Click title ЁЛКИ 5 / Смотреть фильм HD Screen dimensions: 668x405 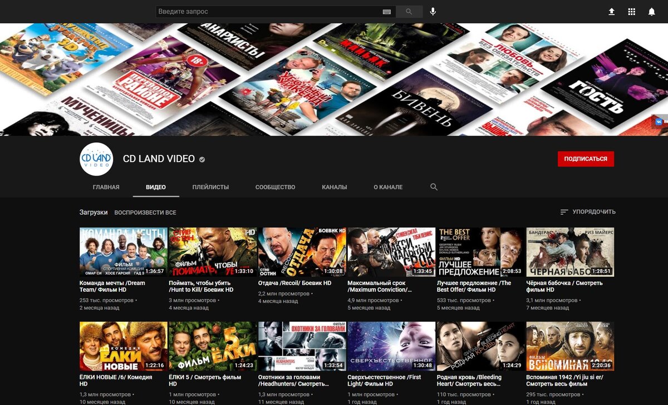(x=205, y=381)
